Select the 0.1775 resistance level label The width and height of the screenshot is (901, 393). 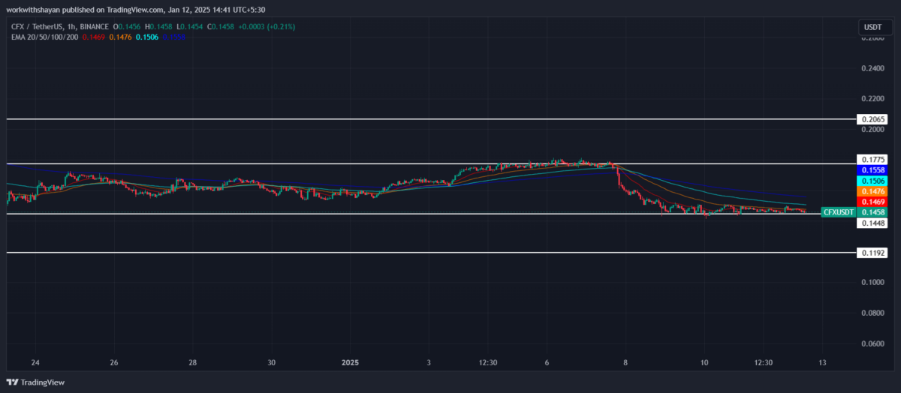pos(872,159)
